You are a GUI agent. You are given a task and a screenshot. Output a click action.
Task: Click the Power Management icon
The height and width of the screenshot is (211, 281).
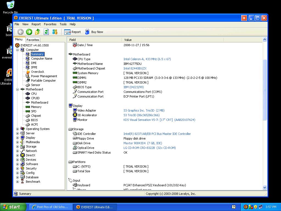point(28,76)
